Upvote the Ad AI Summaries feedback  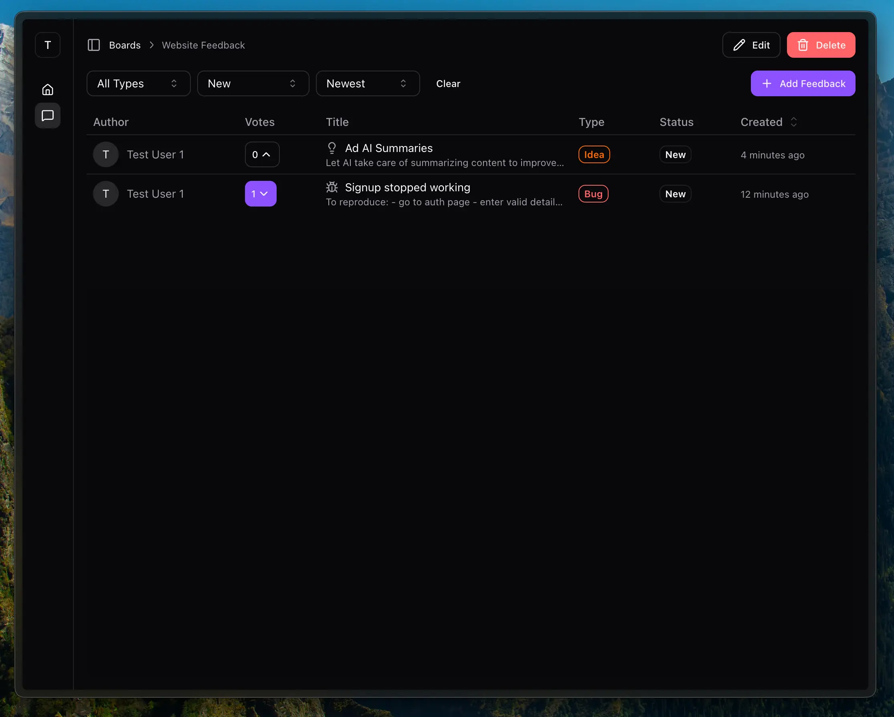pos(262,154)
